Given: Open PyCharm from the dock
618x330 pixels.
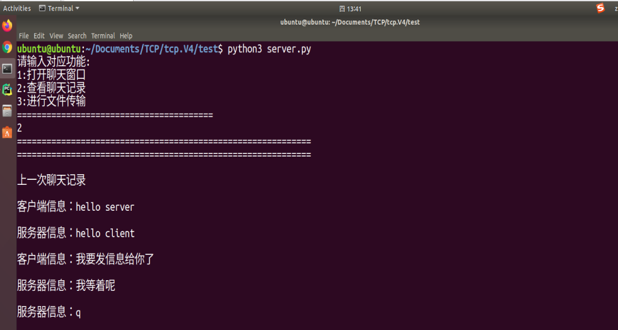Looking at the screenshot, I should 7,90.
